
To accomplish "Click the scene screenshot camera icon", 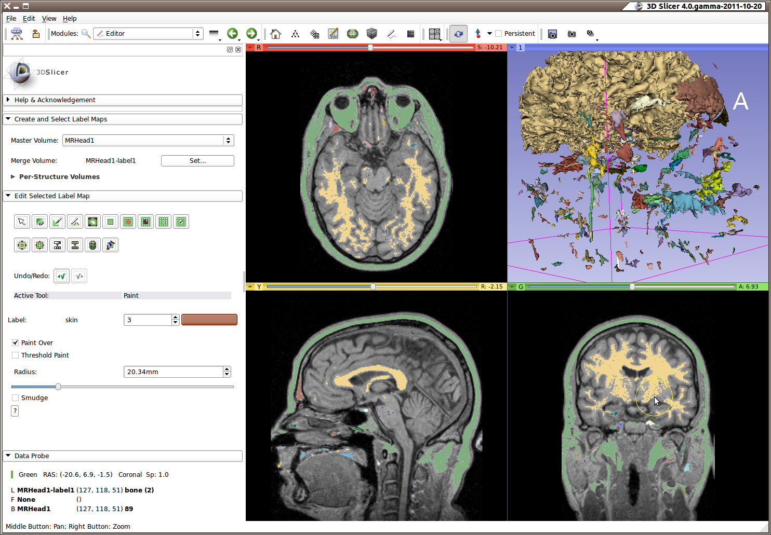I will [x=571, y=34].
